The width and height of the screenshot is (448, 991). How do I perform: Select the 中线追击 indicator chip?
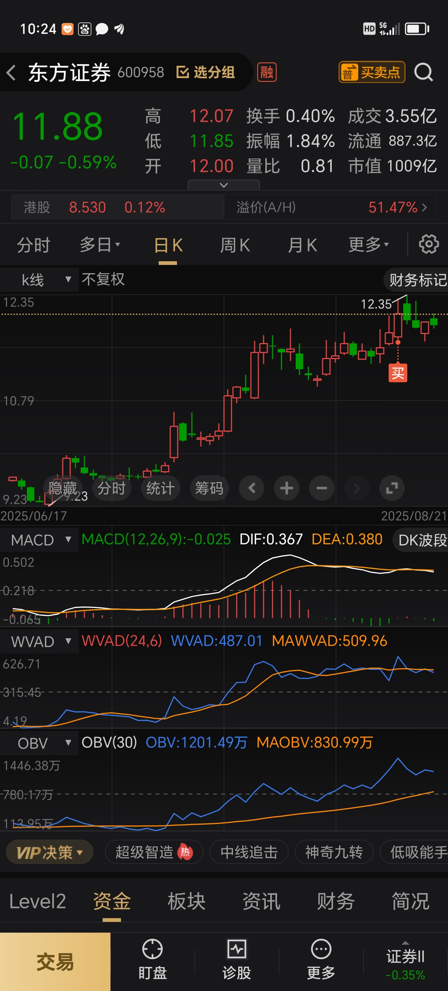pyautogui.click(x=249, y=852)
